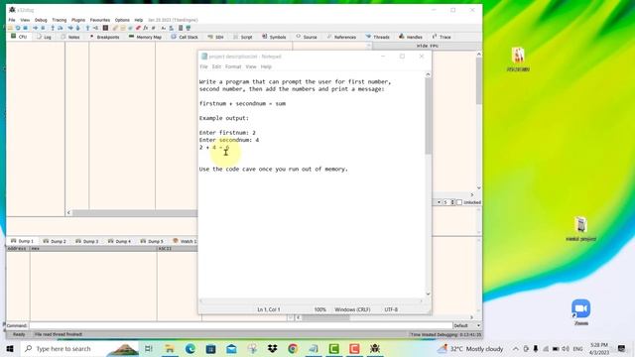Switch to the Threads tab
The width and height of the screenshot is (635, 357).
pos(377,37)
